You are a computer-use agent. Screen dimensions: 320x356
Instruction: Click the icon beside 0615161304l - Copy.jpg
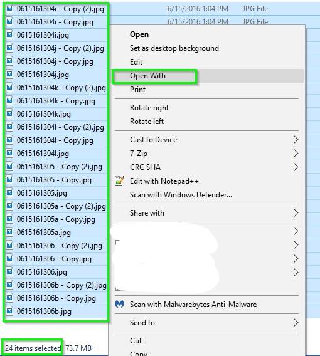pos(9,140)
